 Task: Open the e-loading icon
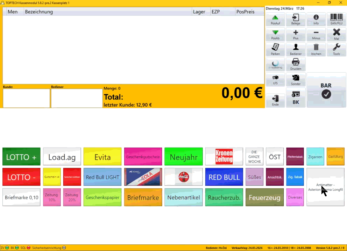(x=275, y=65)
